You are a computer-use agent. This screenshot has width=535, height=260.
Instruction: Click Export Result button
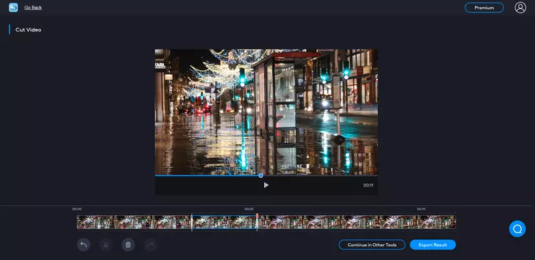433,245
